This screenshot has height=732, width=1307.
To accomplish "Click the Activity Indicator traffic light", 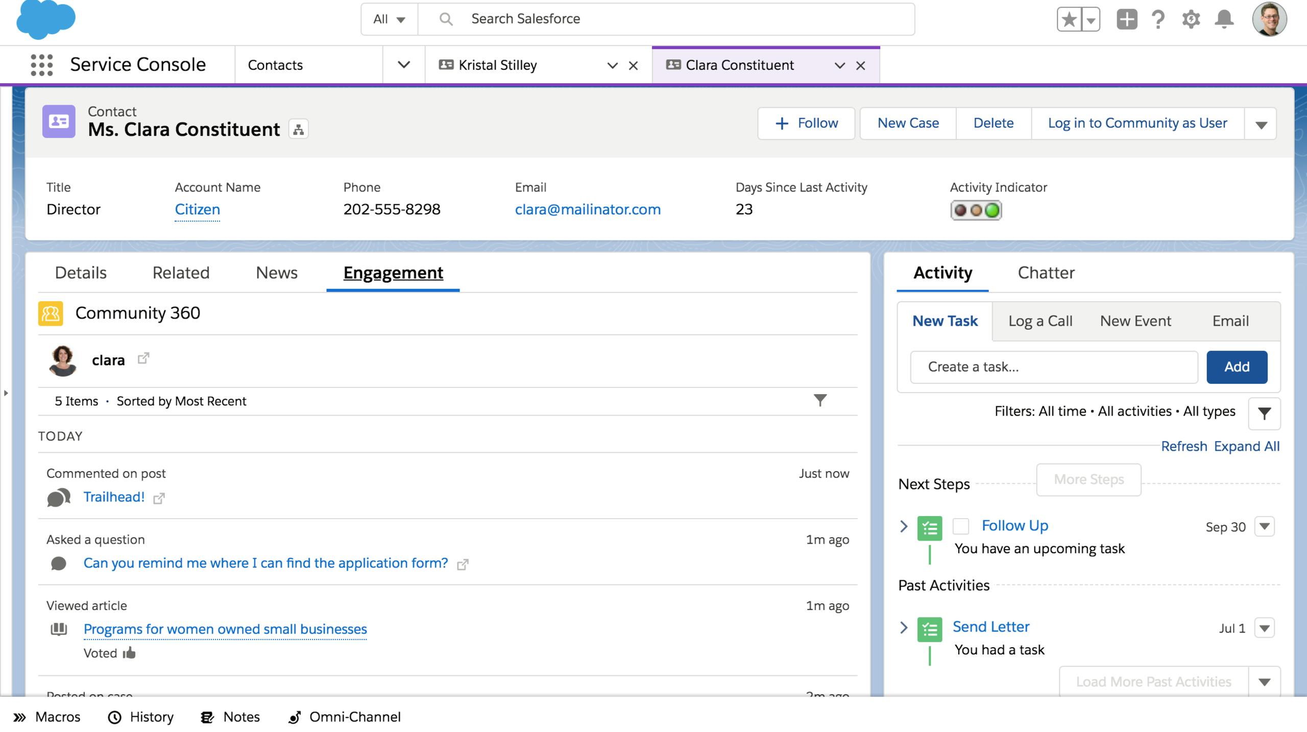I will [976, 210].
